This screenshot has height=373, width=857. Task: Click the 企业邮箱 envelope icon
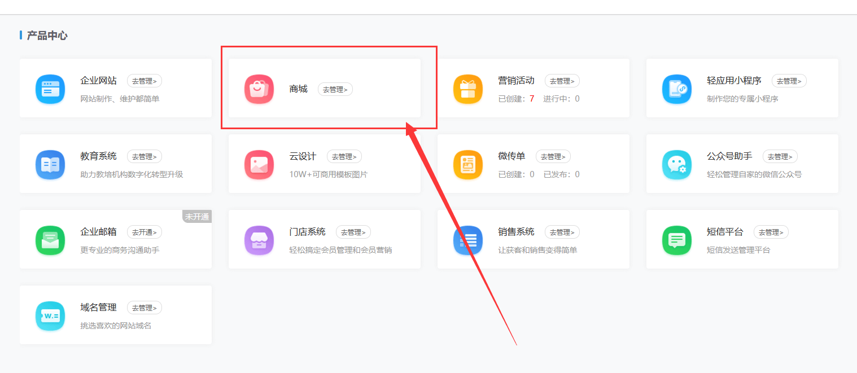pos(50,240)
